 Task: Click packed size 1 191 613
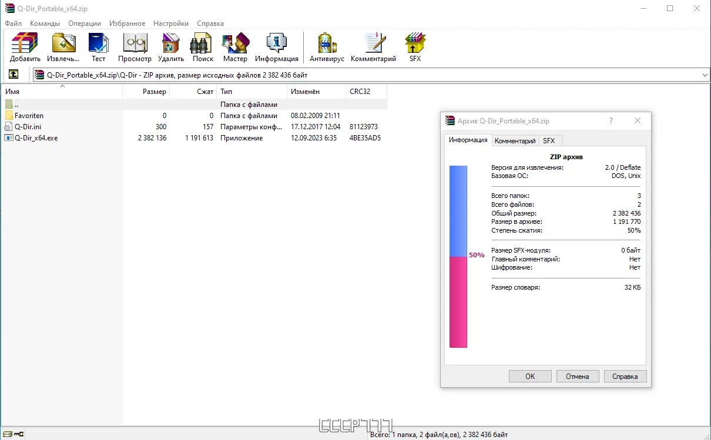click(x=199, y=138)
